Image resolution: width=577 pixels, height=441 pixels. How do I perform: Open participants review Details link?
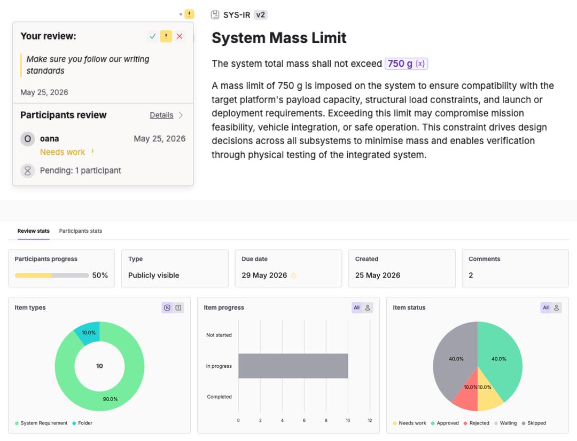click(161, 115)
